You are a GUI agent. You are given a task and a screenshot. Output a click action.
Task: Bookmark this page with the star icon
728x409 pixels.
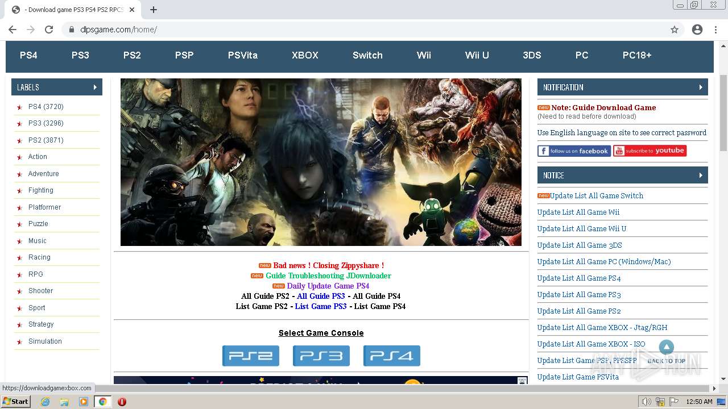click(675, 30)
